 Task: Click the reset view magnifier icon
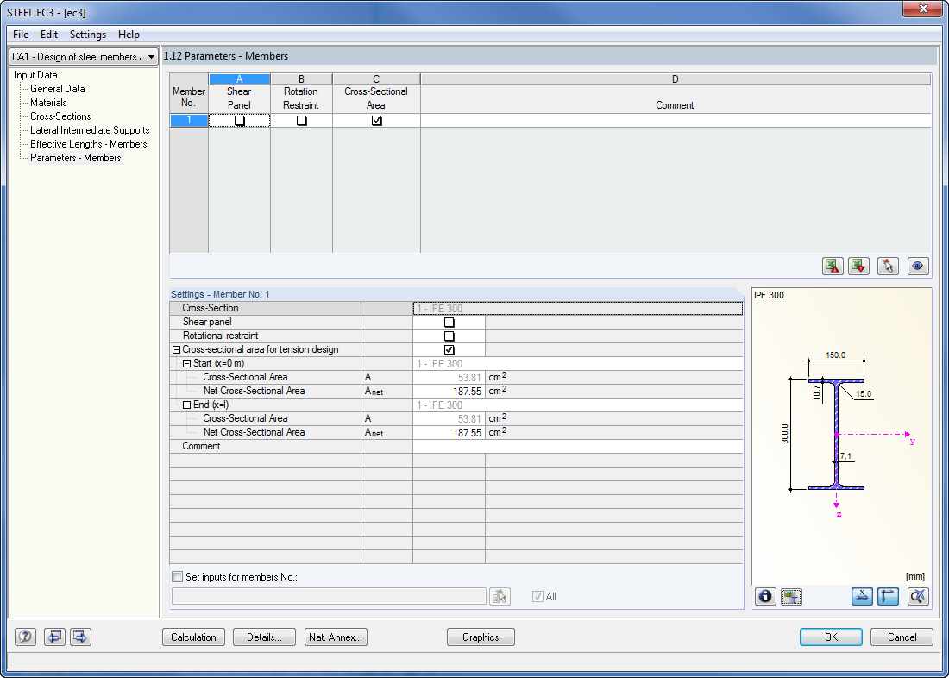(918, 597)
